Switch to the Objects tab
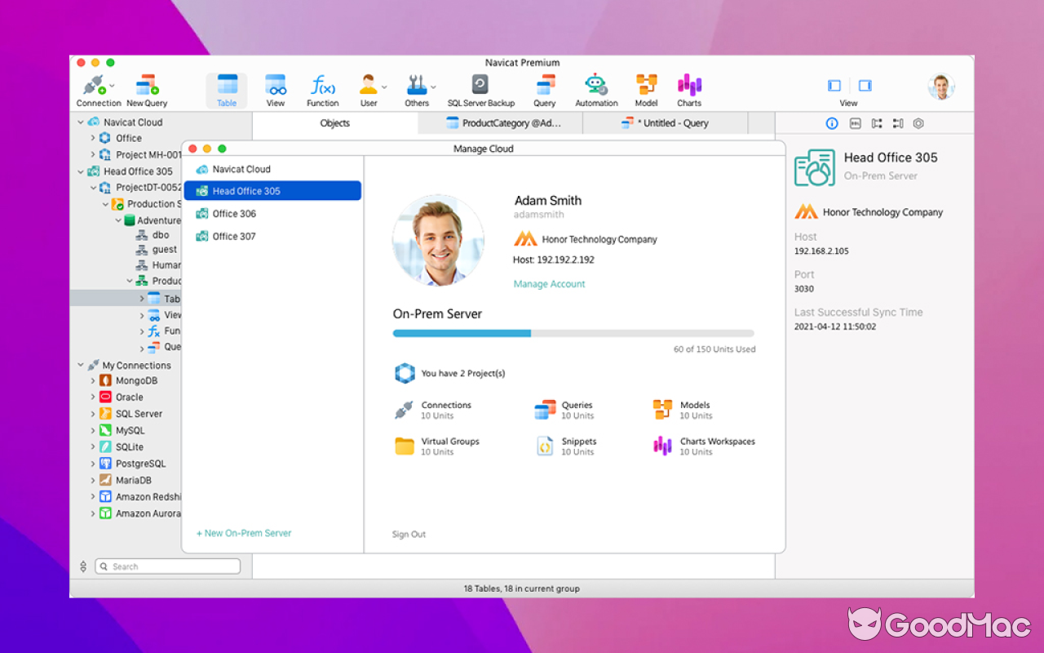 [x=334, y=123]
